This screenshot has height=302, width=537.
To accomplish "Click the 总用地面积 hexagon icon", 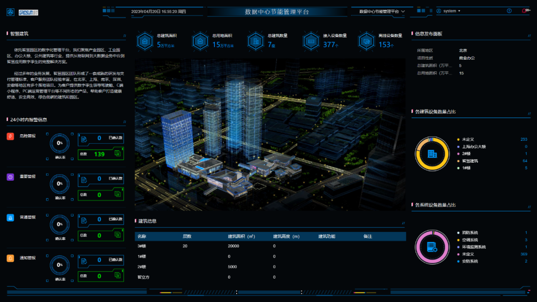I will [x=200, y=41].
